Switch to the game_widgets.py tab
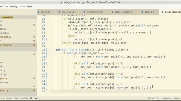This screenshot has height=101, width=181. [124, 12]
